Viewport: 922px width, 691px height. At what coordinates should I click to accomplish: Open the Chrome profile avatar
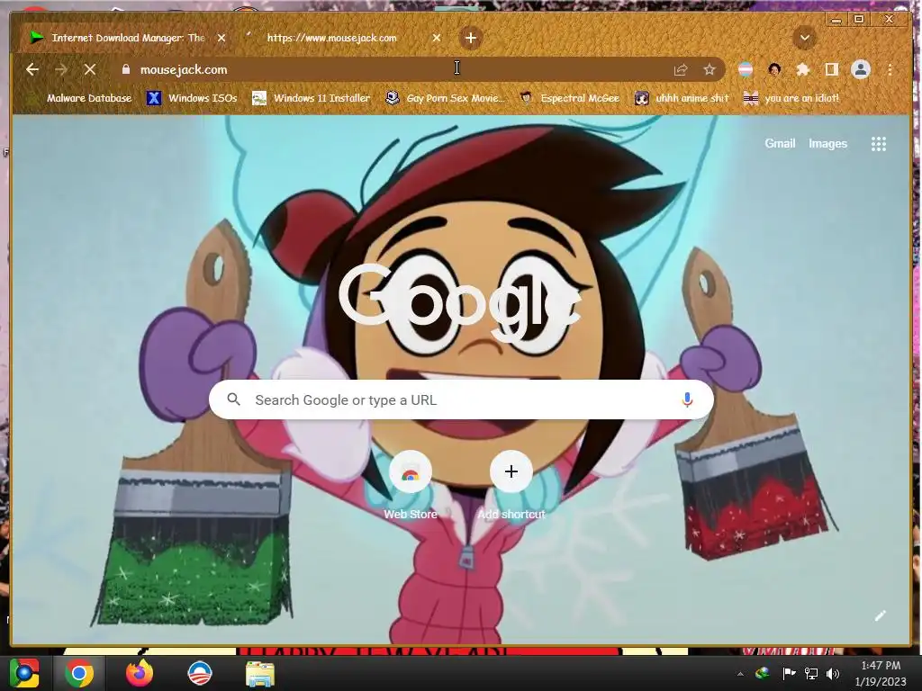[861, 69]
